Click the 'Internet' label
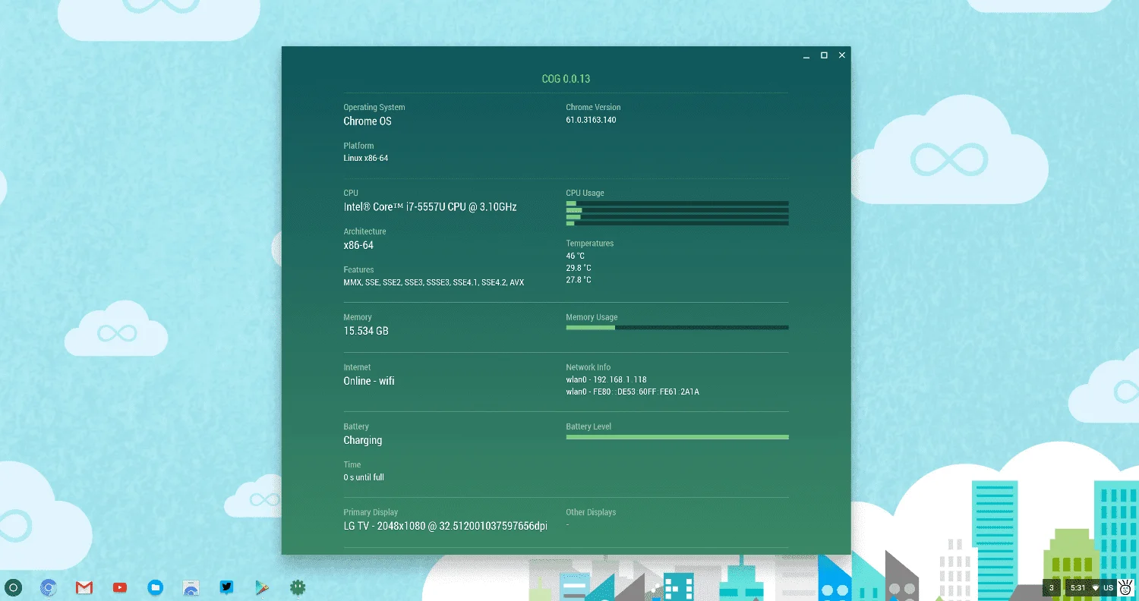The width and height of the screenshot is (1139, 601). pyautogui.click(x=357, y=368)
